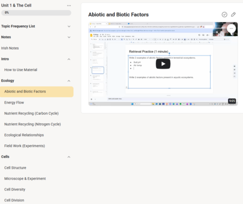243x204 pixels.
Task: Select Ecological Relationships in the sidebar
Action: pyautogui.click(x=24, y=135)
